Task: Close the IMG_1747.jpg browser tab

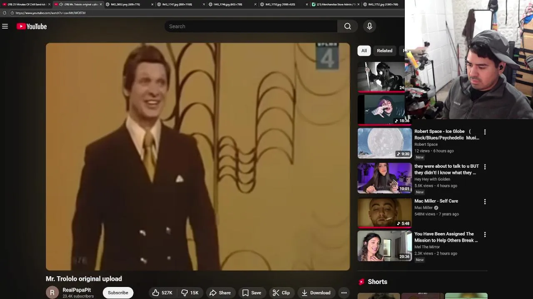Action: 204,4
